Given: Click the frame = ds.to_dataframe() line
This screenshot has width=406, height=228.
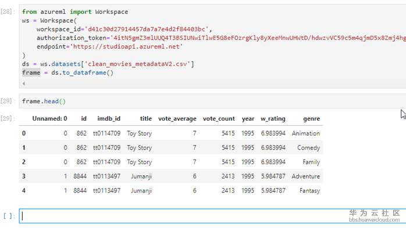Looking at the screenshot, I should [x=68, y=73].
